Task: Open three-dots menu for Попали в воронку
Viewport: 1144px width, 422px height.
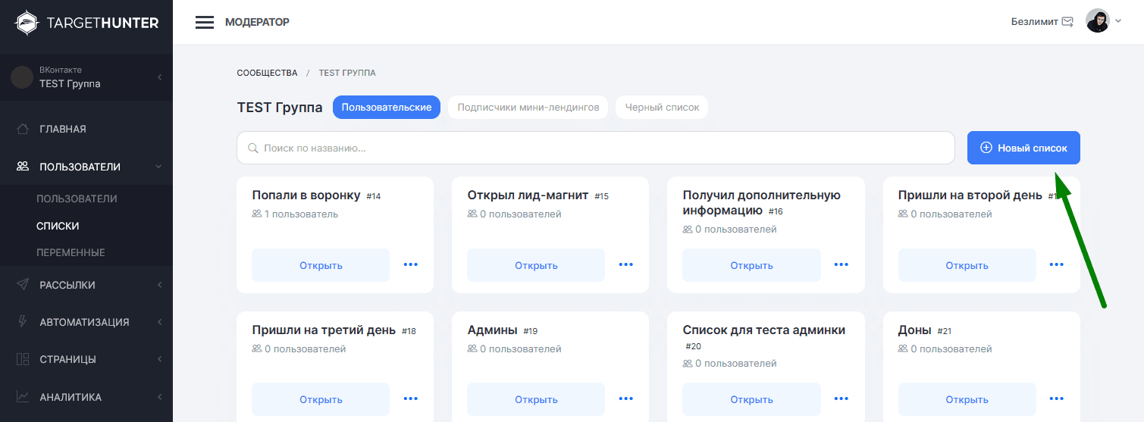Action: (411, 264)
